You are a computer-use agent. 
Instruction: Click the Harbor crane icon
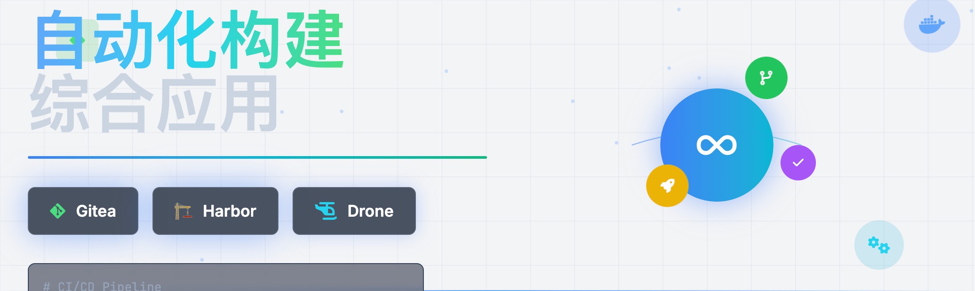183,211
